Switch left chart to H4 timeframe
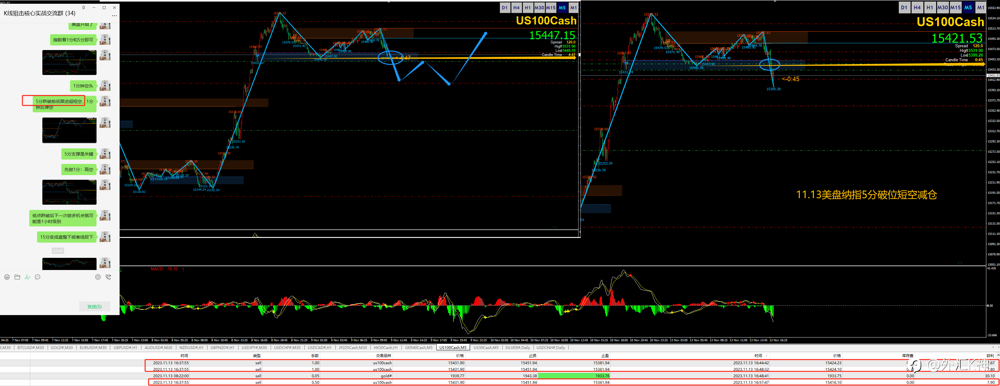This screenshot has height=386, width=1000. 516,7
